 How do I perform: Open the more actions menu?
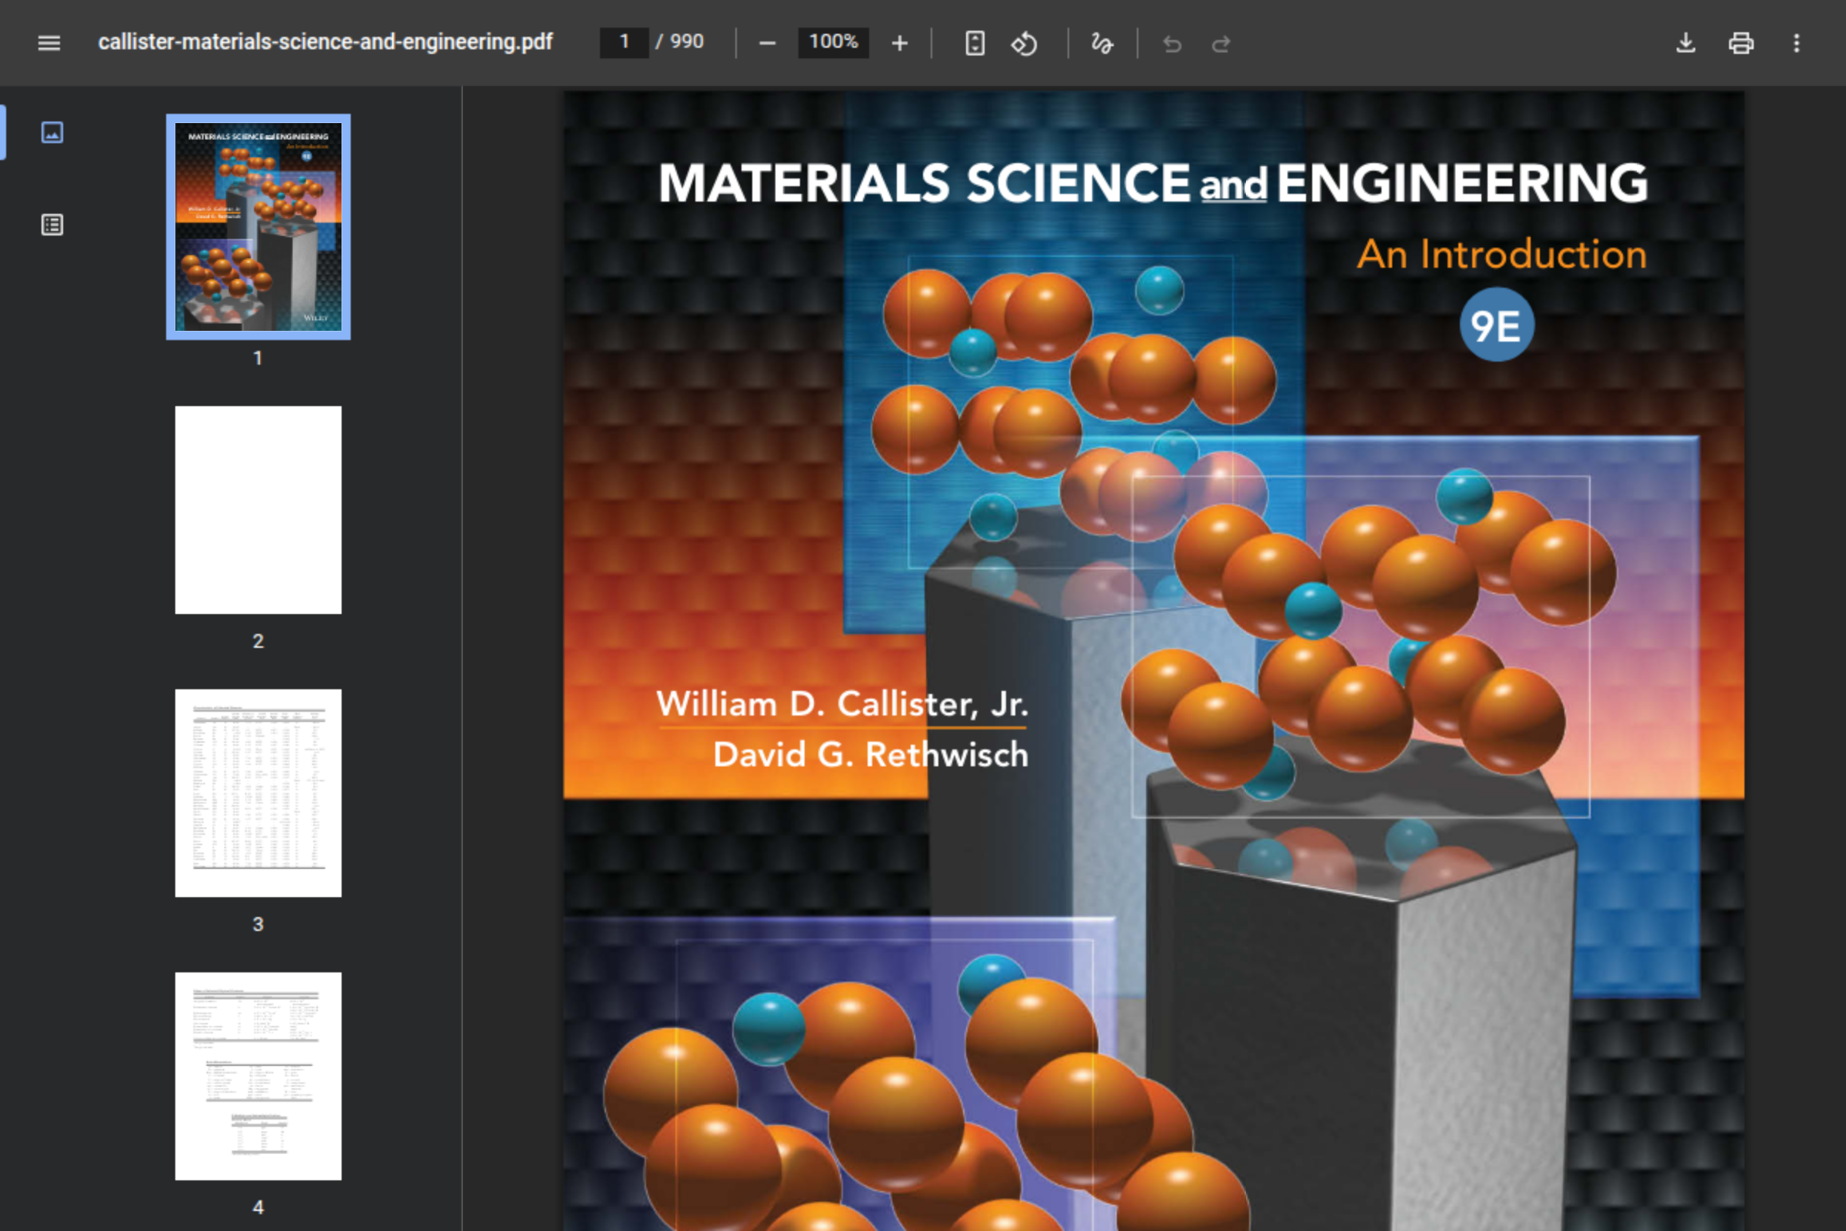pyautogui.click(x=1796, y=43)
